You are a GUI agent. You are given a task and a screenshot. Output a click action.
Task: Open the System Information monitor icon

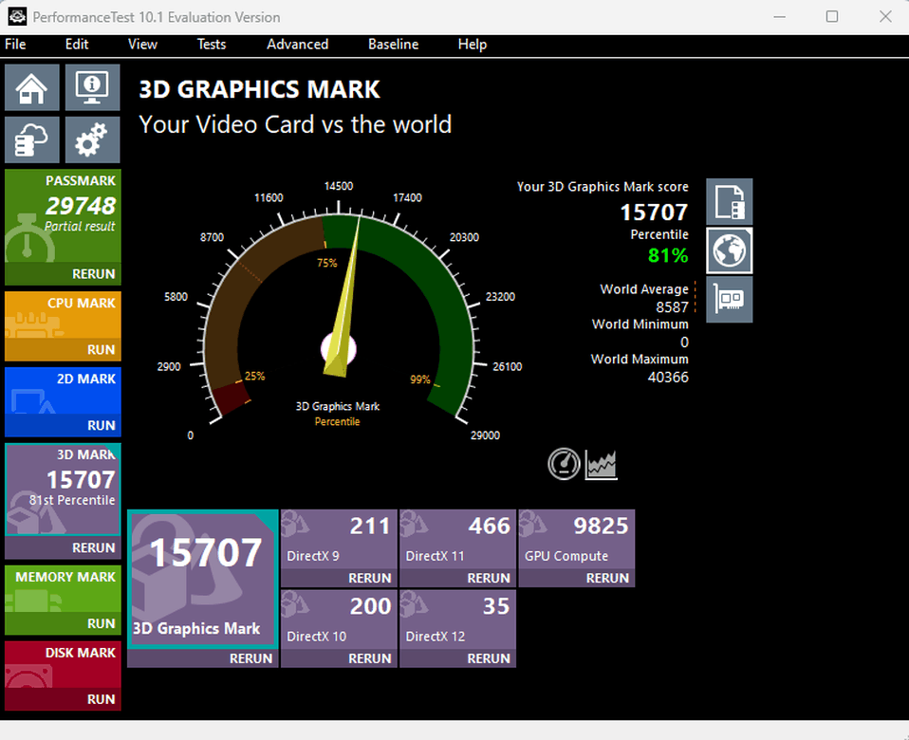coord(92,87)
